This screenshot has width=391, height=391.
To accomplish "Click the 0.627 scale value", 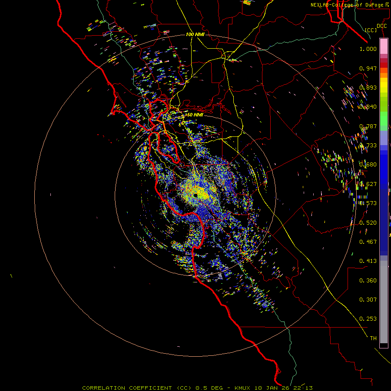I will (368, 184).
